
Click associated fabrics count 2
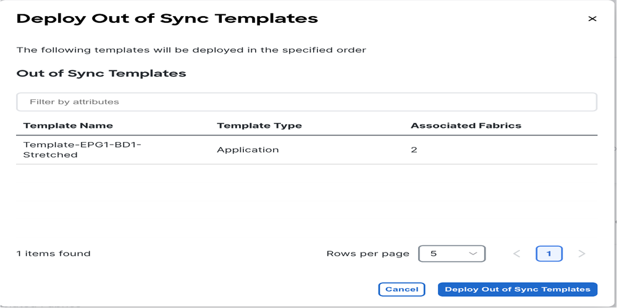[414, 150]
